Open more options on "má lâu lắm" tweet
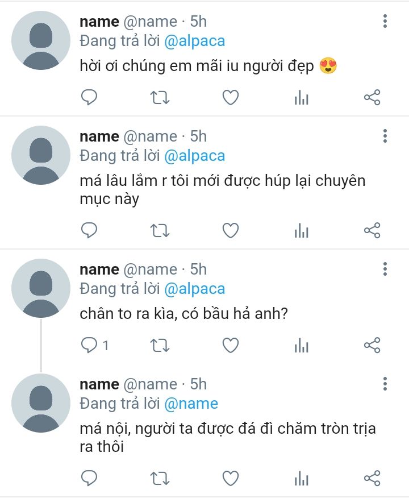This screenshot has width=409, height=498. point(385,136)
